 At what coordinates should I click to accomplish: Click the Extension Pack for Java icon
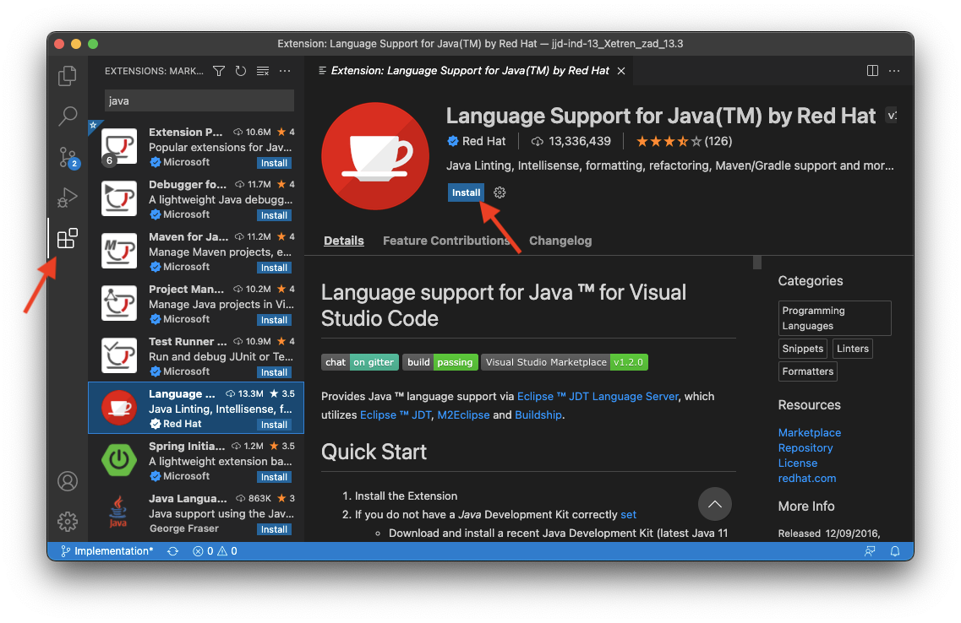119,146
